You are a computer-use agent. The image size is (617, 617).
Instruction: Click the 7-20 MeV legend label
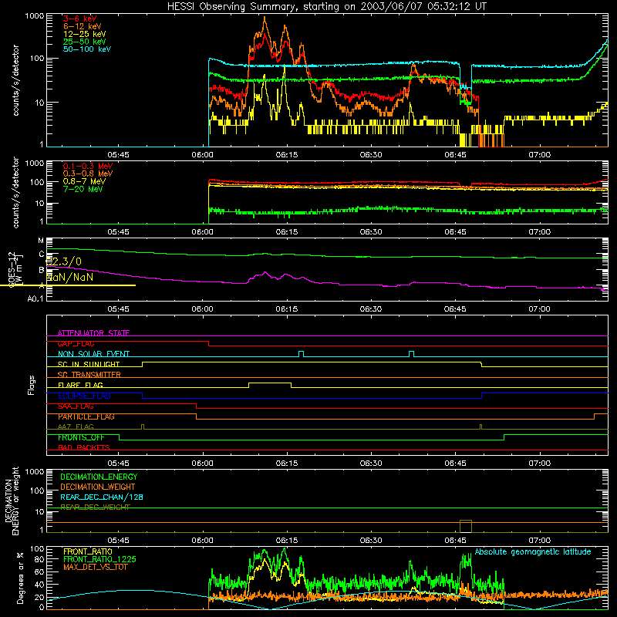coord(83,189)
